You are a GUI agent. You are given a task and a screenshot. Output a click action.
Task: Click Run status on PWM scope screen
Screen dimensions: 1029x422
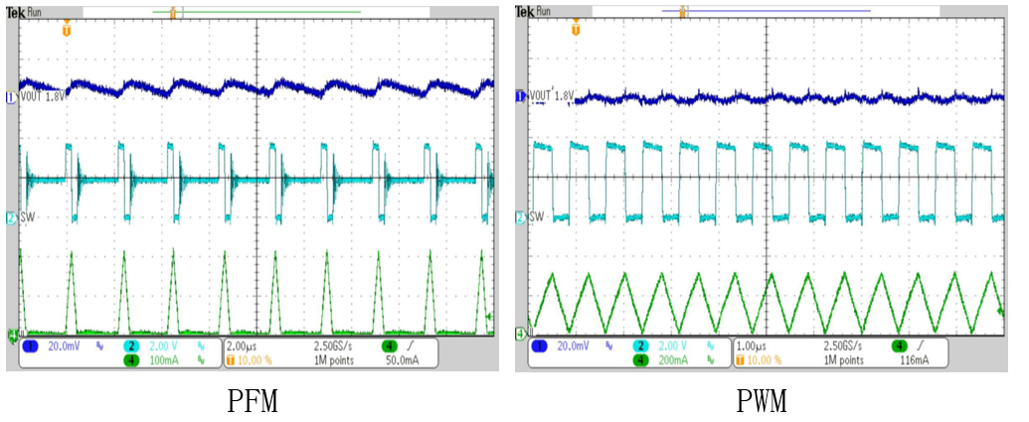tap(543, 12)
